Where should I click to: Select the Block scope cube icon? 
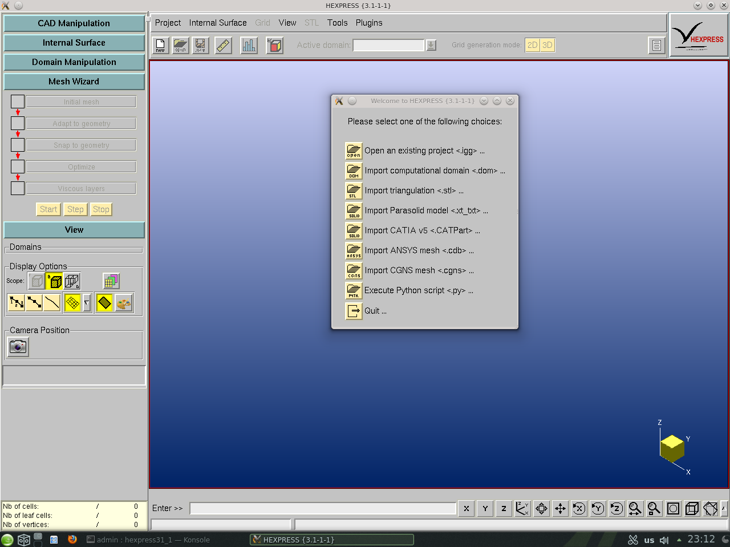click(55, 281)
